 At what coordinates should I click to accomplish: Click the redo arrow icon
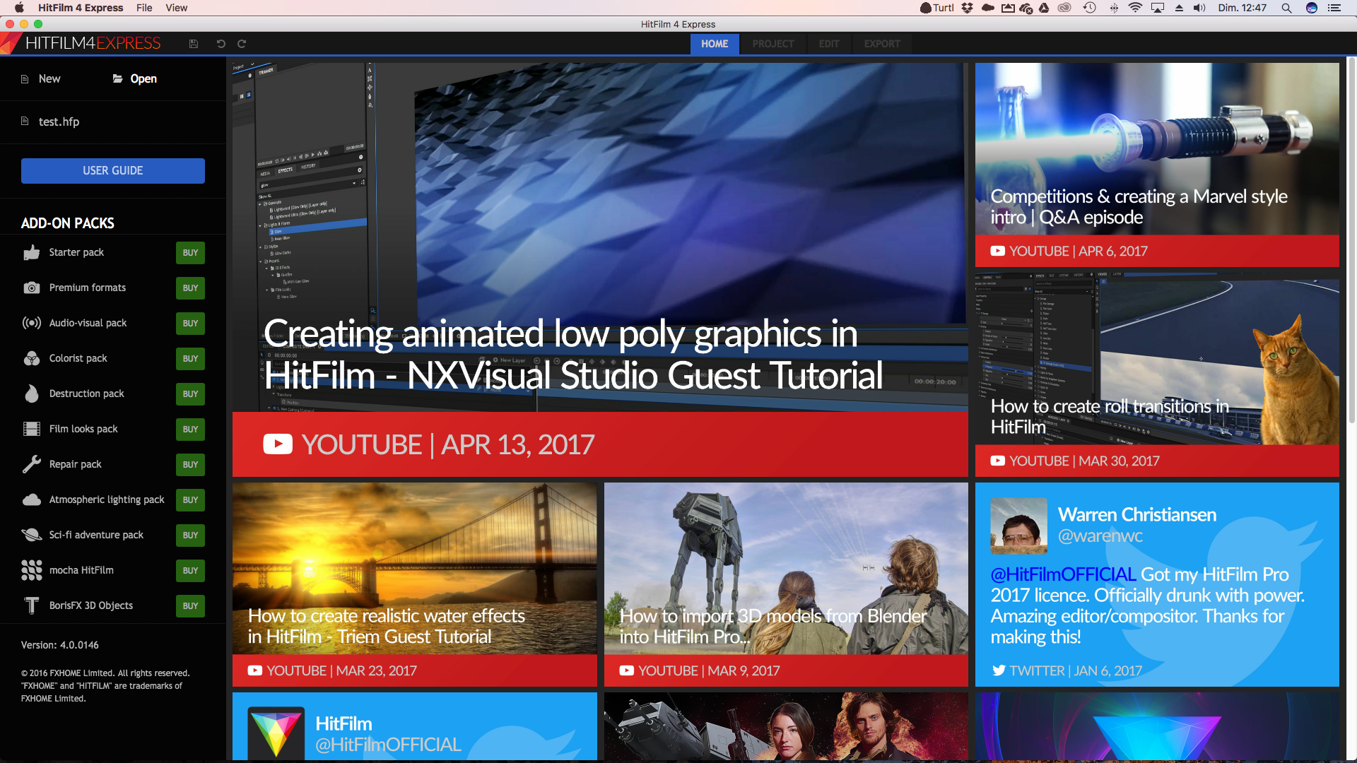[x=242, y=44]
